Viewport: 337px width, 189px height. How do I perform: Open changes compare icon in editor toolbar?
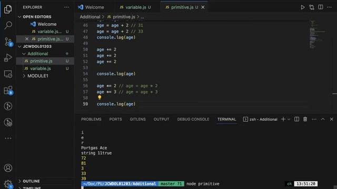pyautogui.click(x=312, y=7)
